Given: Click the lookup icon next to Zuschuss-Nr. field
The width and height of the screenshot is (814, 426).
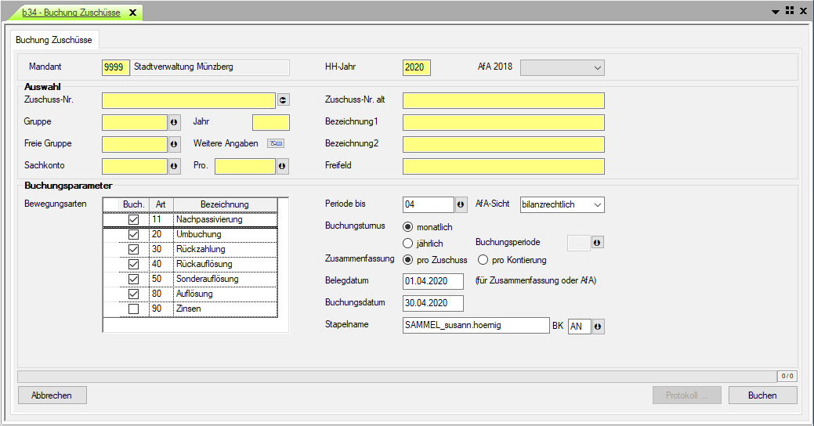Looking at the screenshot, I should click(x=284, y=99).
